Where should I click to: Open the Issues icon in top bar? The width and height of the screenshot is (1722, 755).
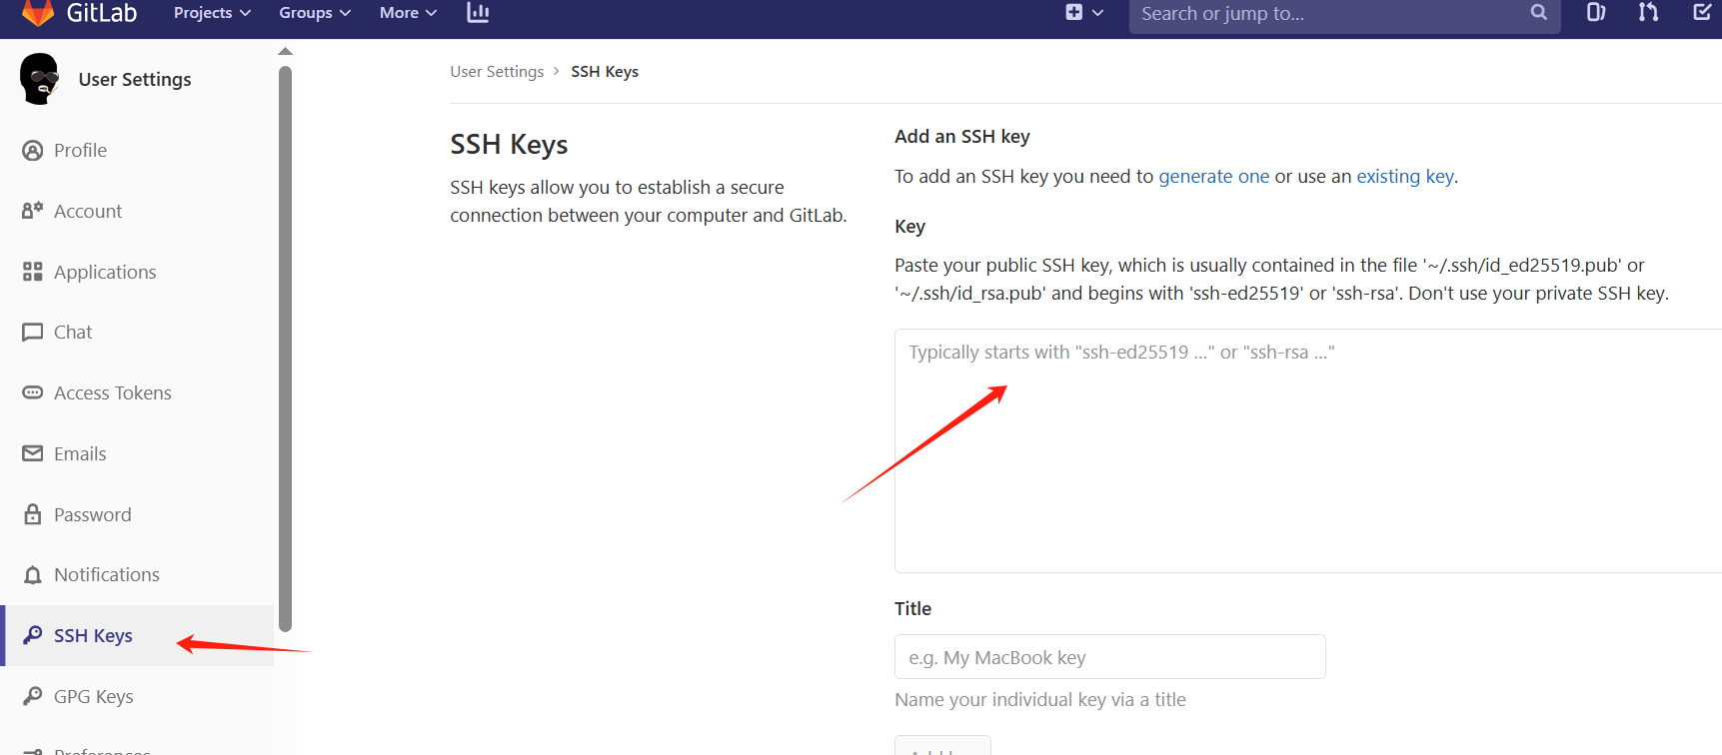tap(1596, 13)
